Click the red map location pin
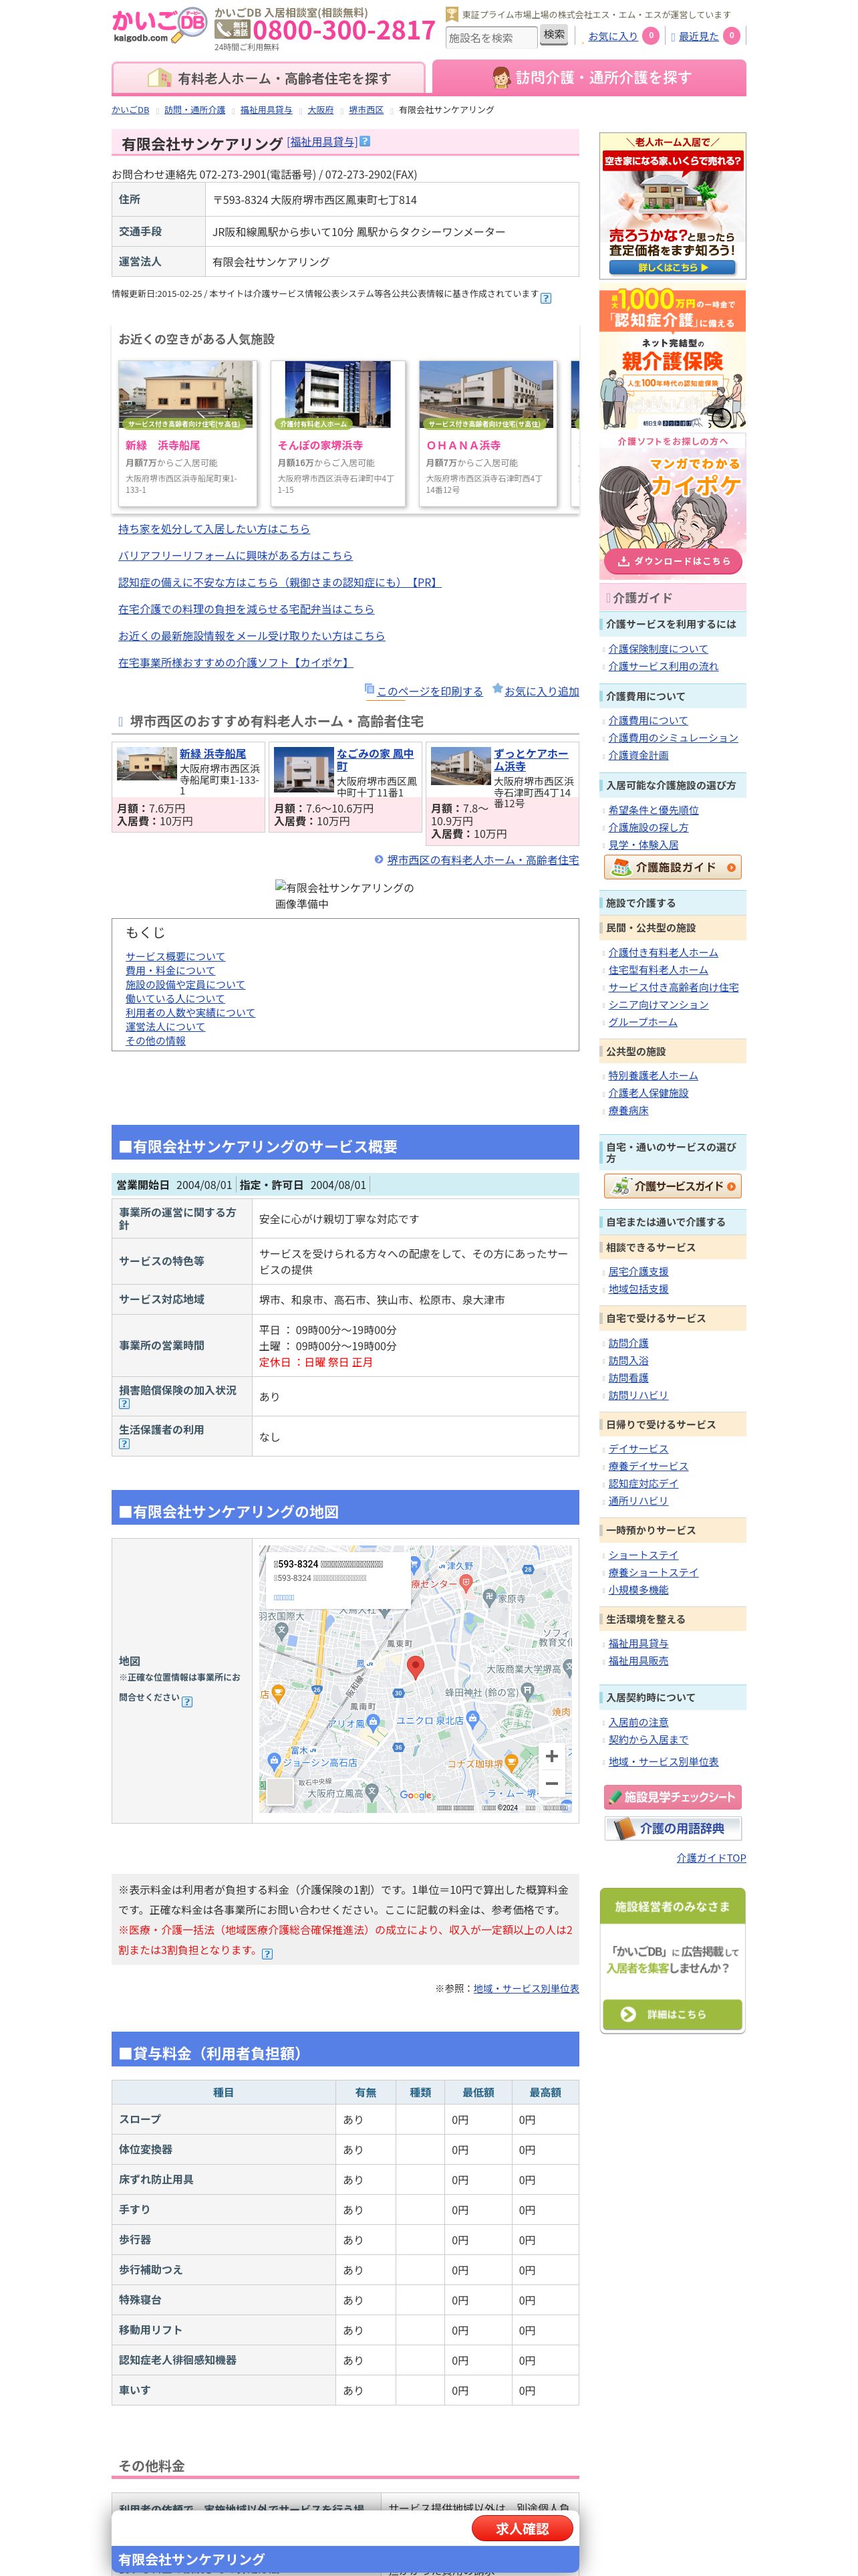 416,1667
